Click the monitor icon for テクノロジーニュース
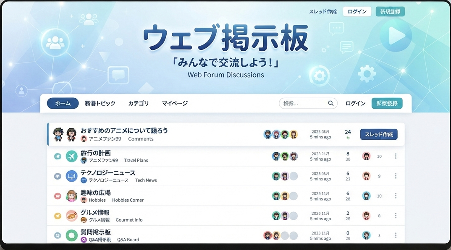451x250 pixels. [x=72, y=176]
